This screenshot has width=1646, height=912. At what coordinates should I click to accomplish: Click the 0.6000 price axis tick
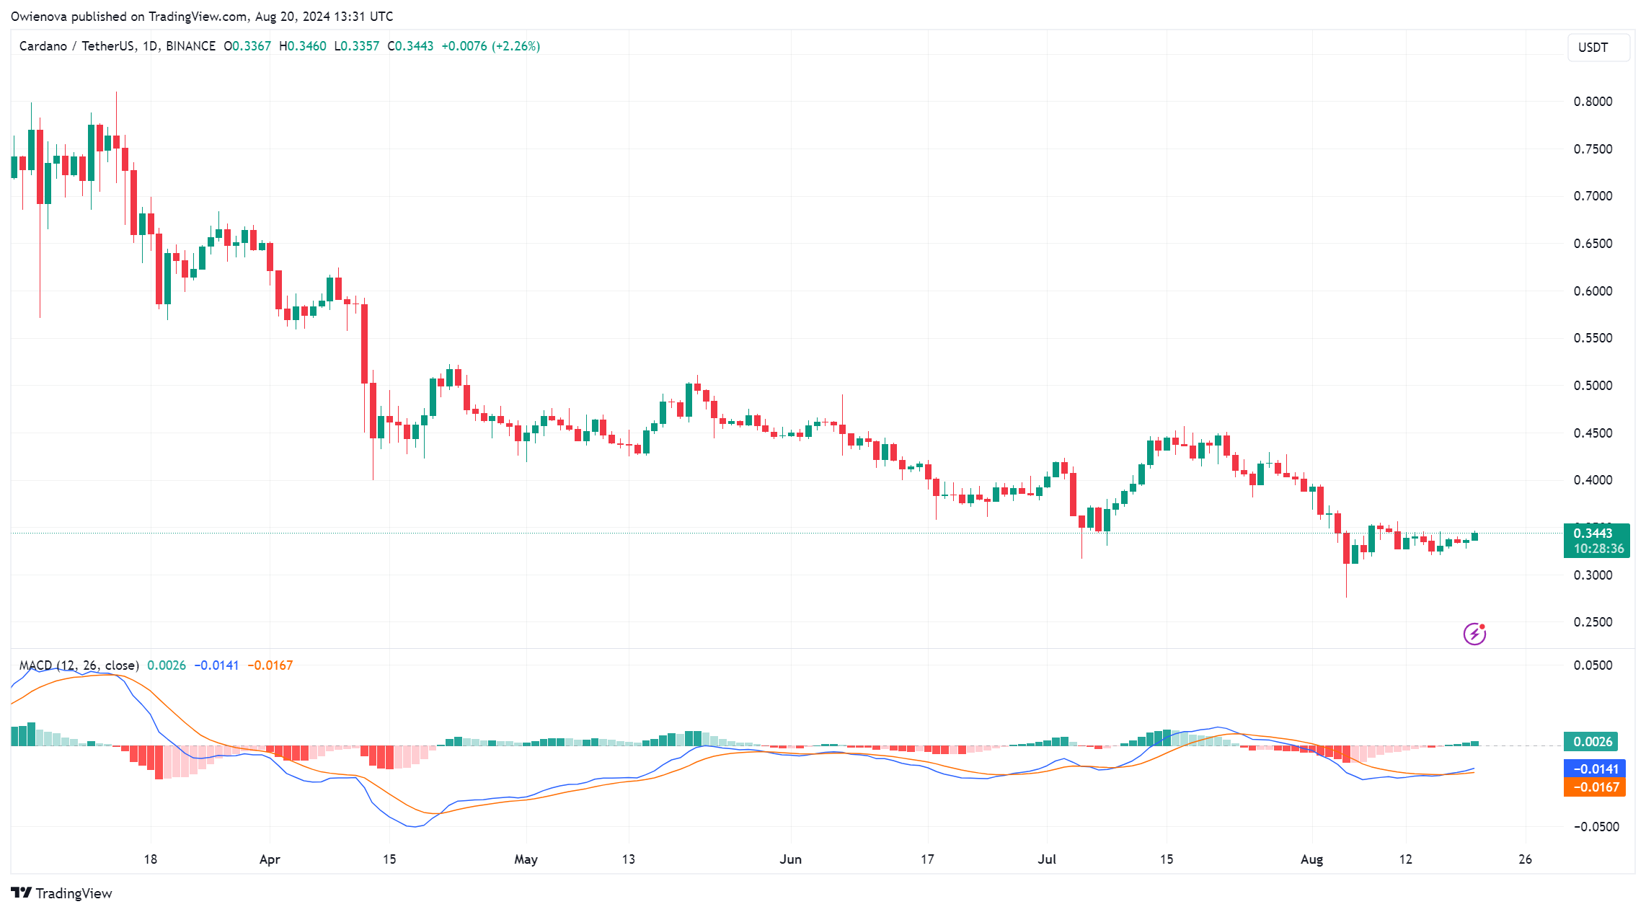tap(1593, 291)
